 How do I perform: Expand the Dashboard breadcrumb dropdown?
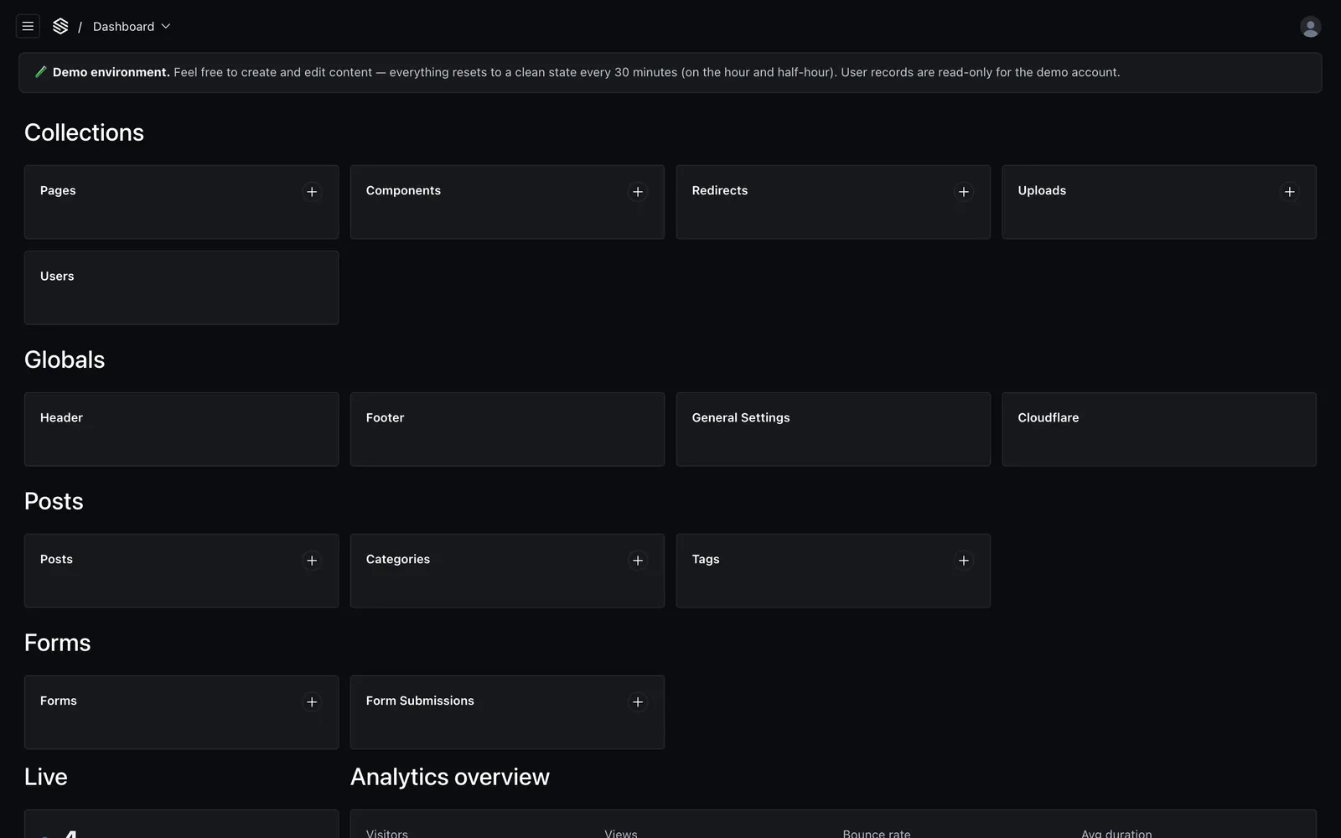[x=132, y=27]
